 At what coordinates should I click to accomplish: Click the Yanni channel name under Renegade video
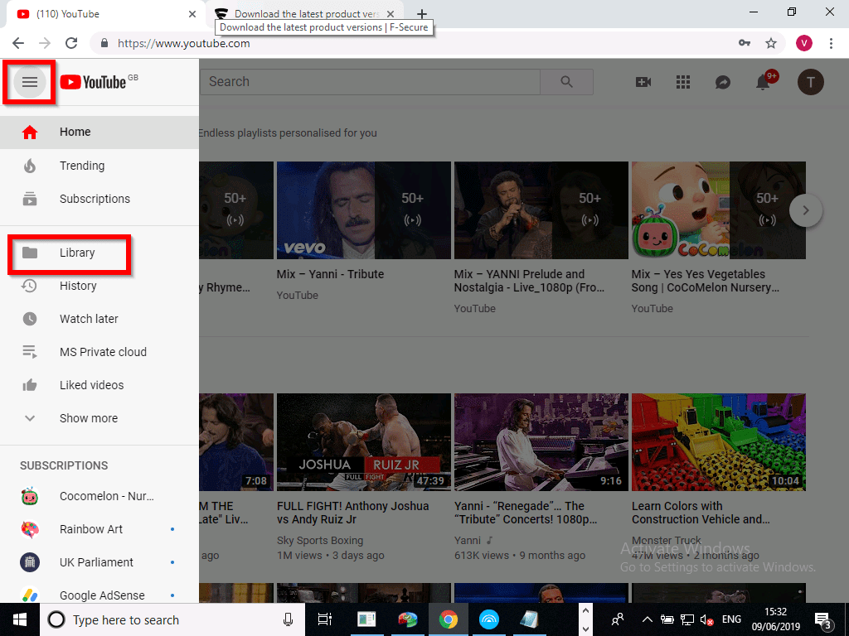(x=468, y=540)
